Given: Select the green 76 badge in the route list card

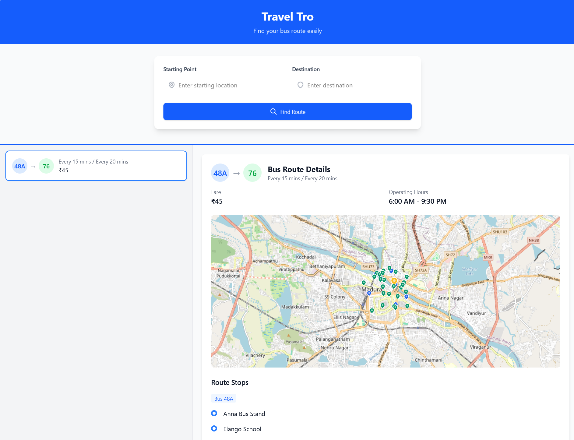Looking at the screenshot, I should [x=46, y=166].
